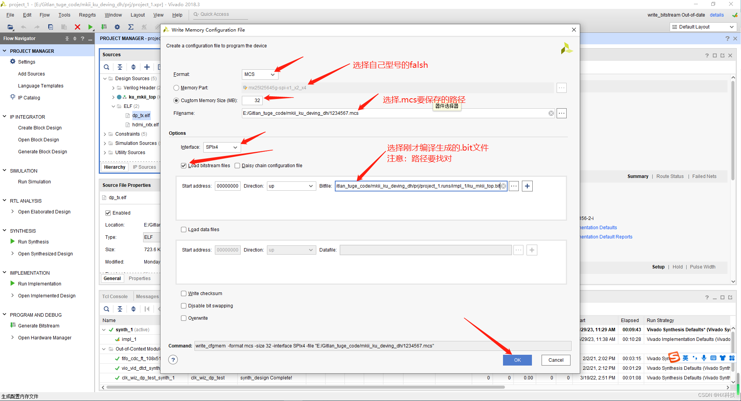Collapse the IP INTEGRATOR section
Image resolution: width=741 pixels, height=401 pixels.
point(5,117)
